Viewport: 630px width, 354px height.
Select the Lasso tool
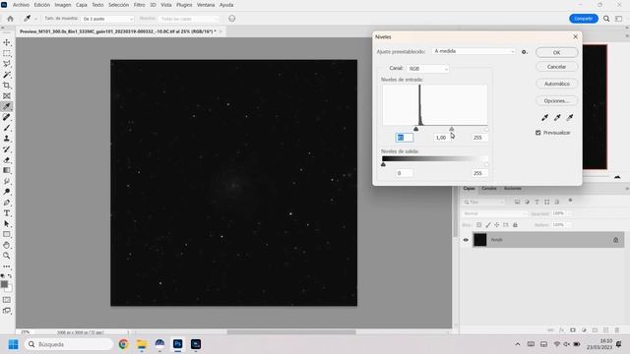[7, 64]
